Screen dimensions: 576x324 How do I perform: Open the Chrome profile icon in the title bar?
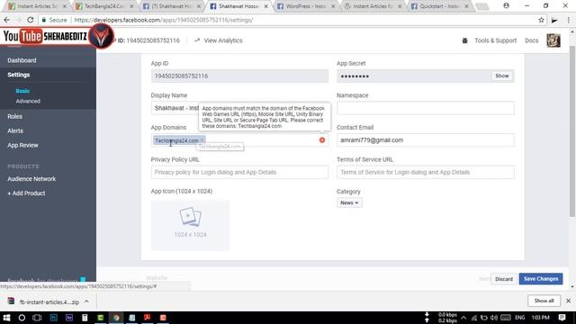click(506, 5)
